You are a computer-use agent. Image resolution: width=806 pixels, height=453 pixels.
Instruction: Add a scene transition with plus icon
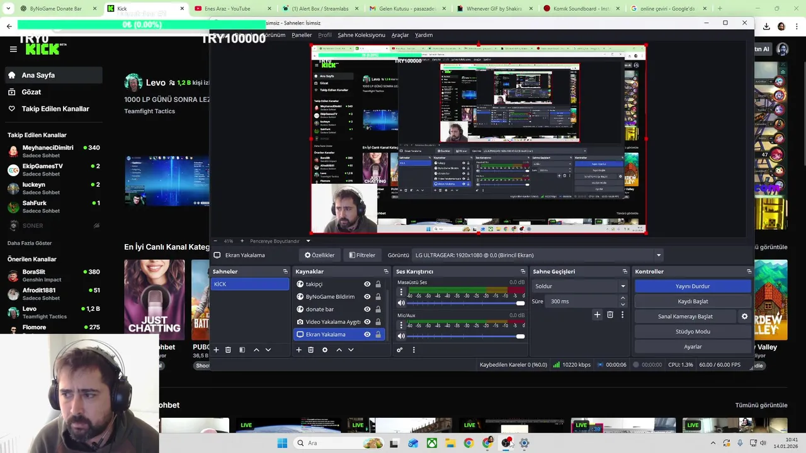(x=597, y=315)
